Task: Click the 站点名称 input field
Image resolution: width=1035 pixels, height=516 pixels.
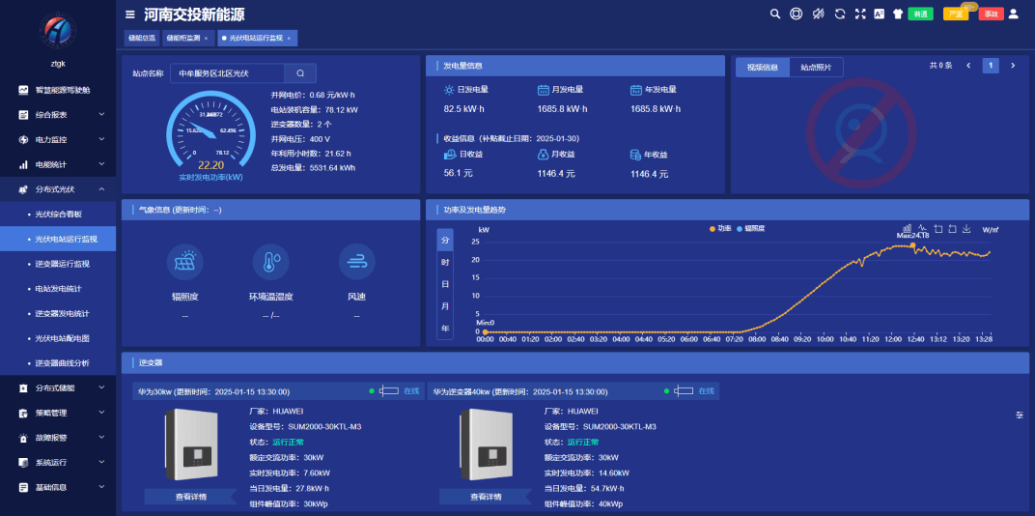Action: click(x=227, y=73)
